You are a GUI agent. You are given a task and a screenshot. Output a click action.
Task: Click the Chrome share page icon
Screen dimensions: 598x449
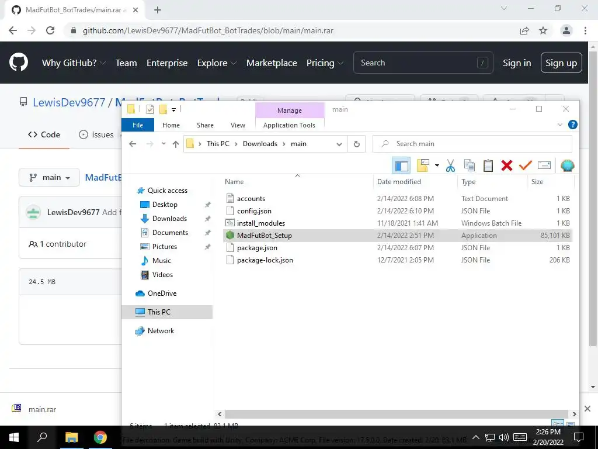click(x=524, y=30)
